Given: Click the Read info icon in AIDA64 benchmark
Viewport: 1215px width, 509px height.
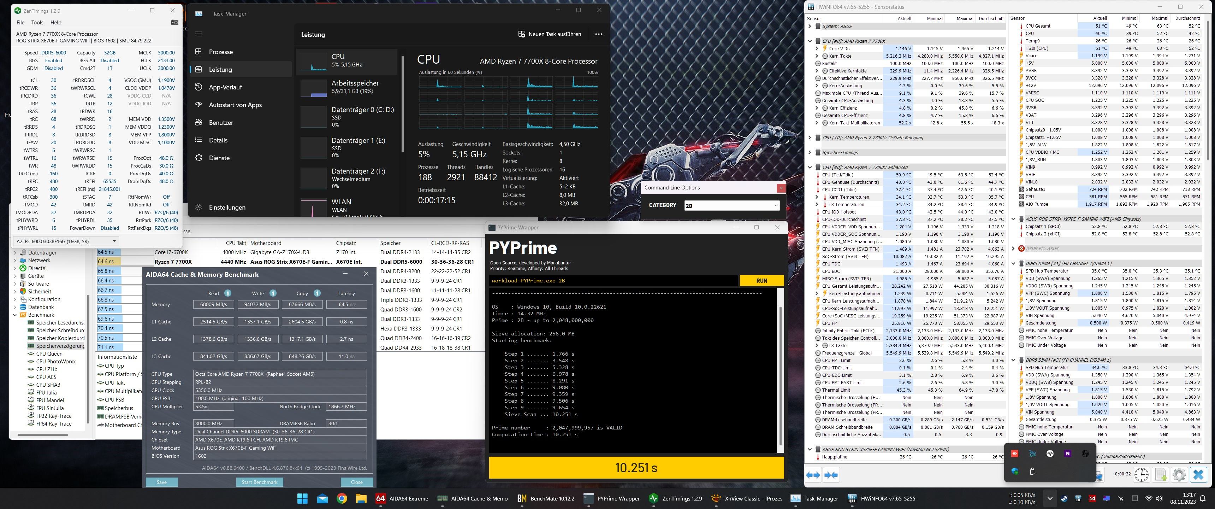Looking at the screenshot, I should [x=228, y=293].
